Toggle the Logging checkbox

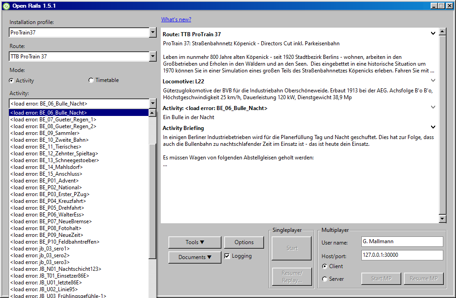[227, 256]
